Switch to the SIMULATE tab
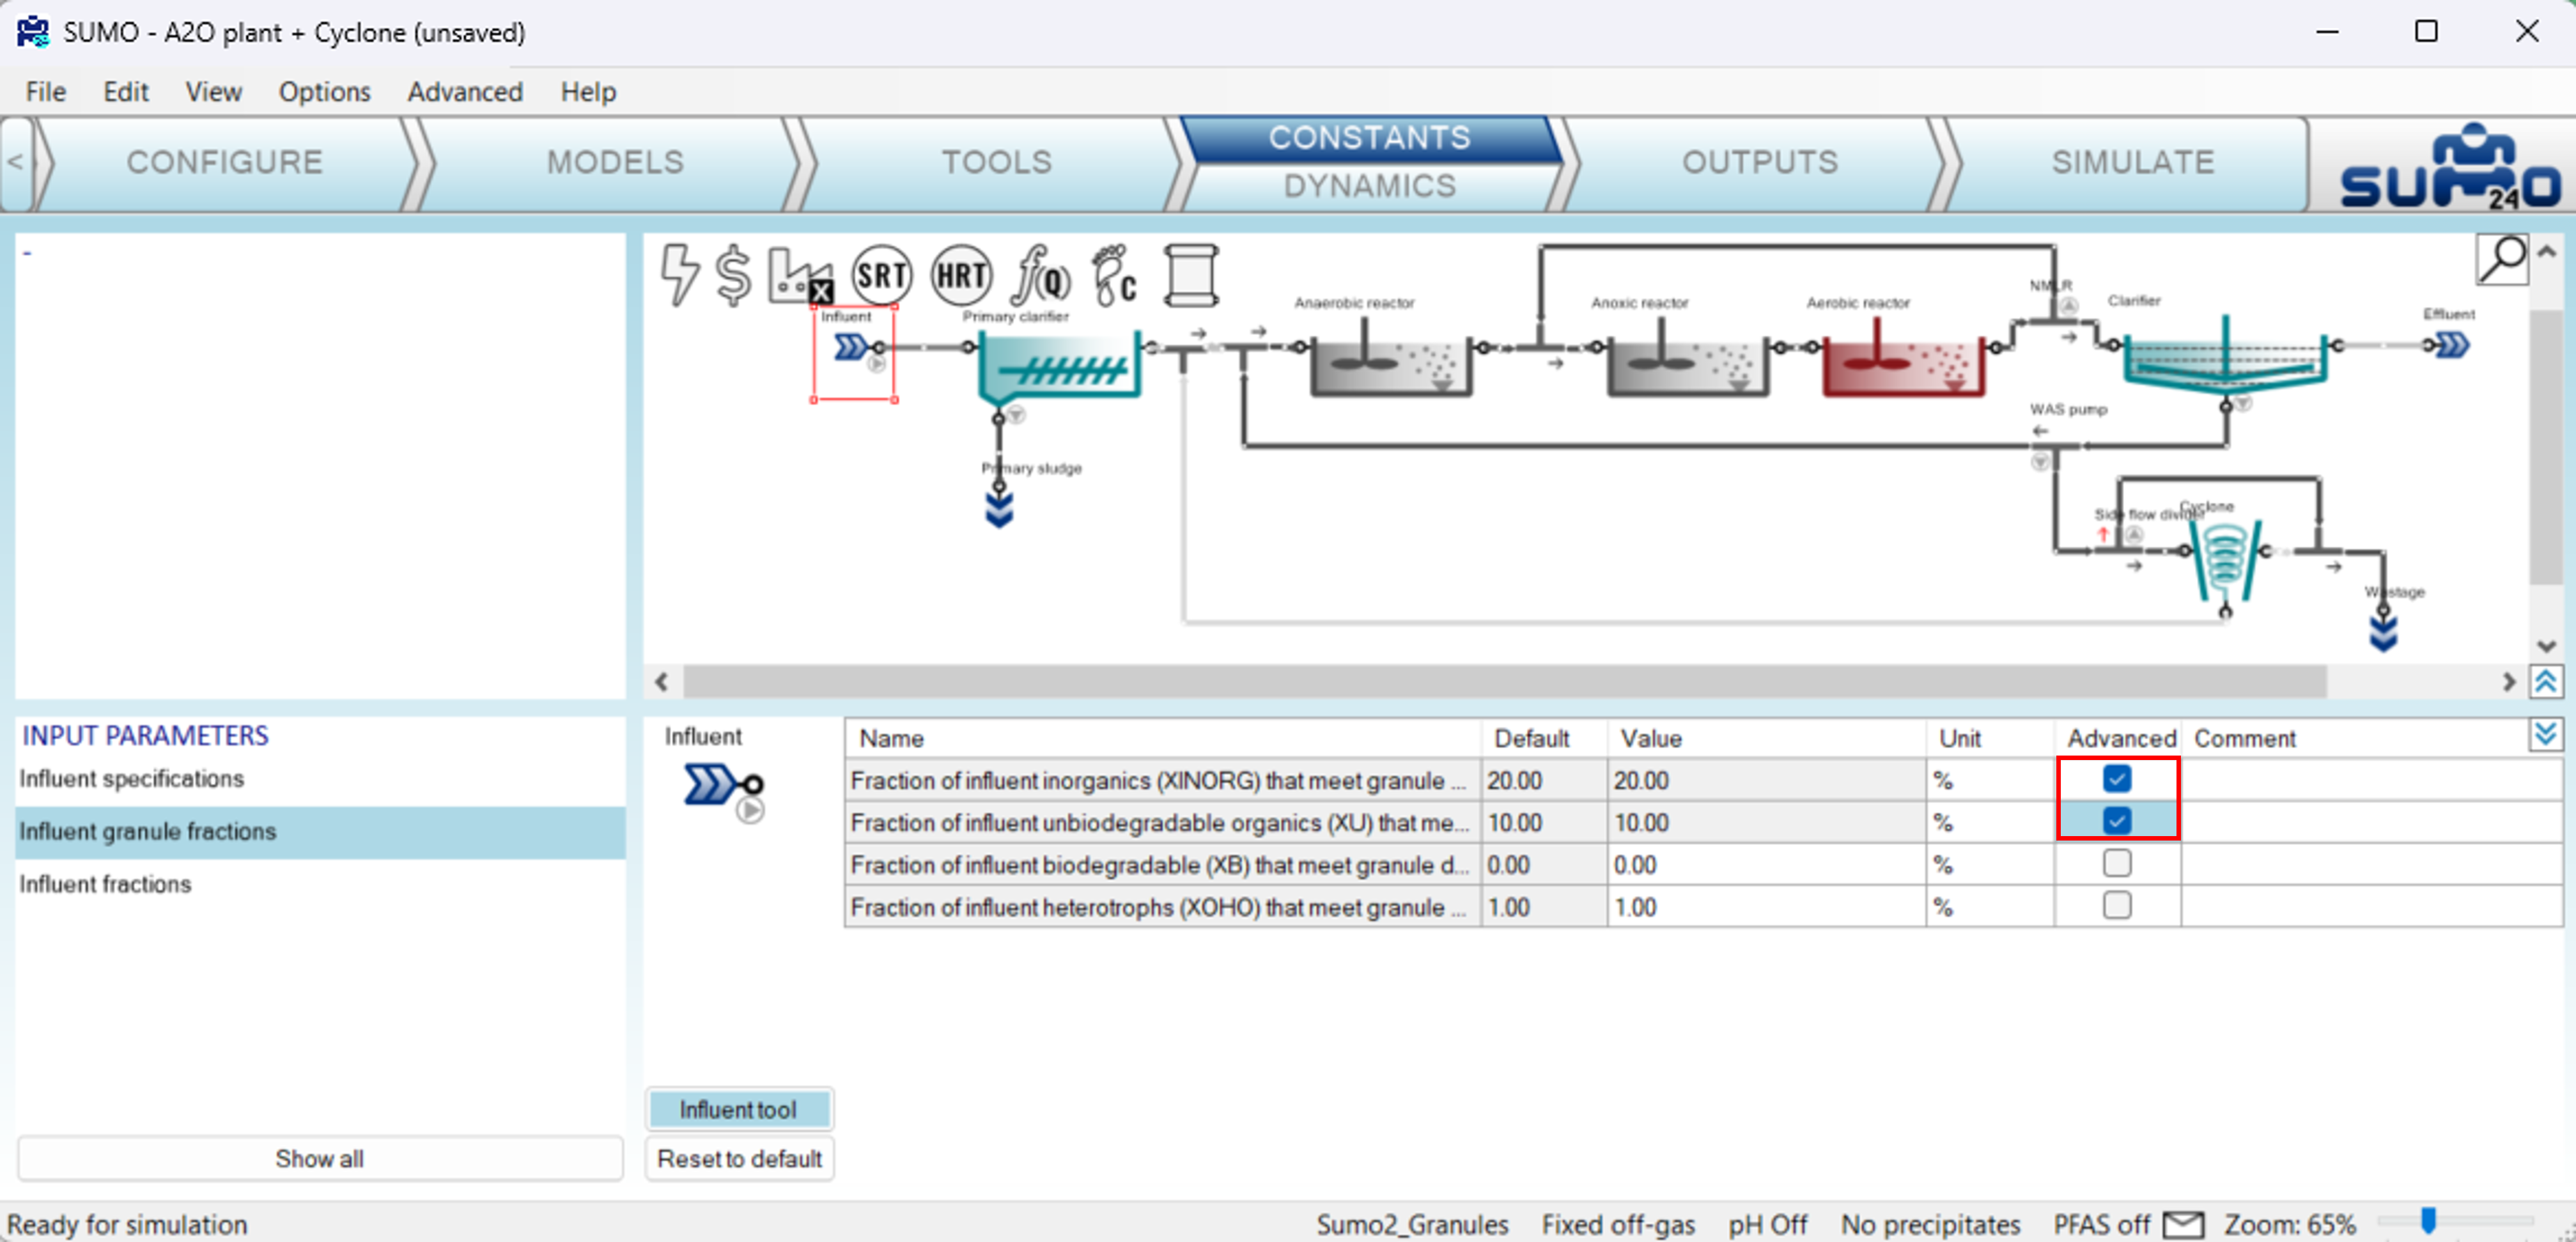2576x1242 pixels. (2132, 162)
